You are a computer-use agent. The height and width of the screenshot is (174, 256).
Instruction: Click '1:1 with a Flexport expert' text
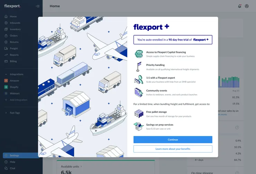pyautogui.click(x=161, y=78)
